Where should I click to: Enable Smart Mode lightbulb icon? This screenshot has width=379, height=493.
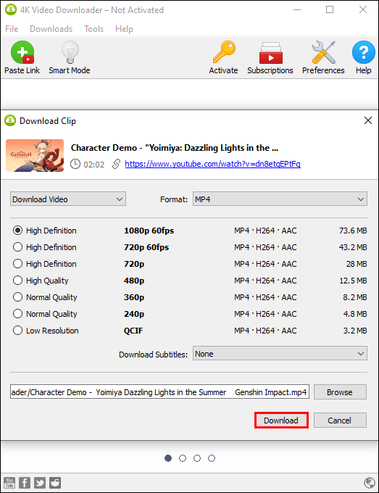(x=70, y=52)
